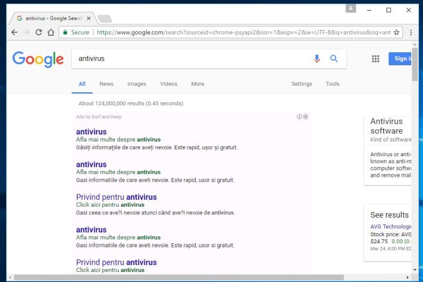This screenshot has height=282, width=423.
Task: Click the vertical scrollbar thumb
Action: click(x=415, y=64)
